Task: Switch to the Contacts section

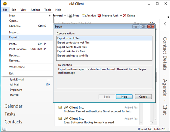Action: 13,122
